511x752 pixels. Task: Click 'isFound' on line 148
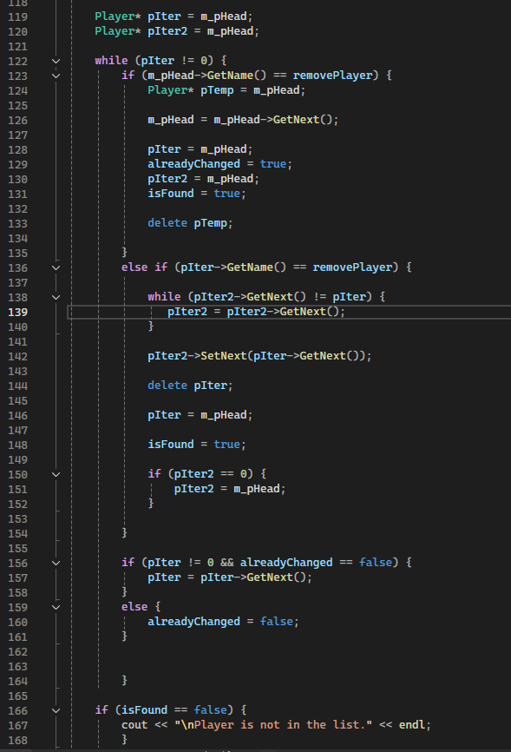[171, 445]
